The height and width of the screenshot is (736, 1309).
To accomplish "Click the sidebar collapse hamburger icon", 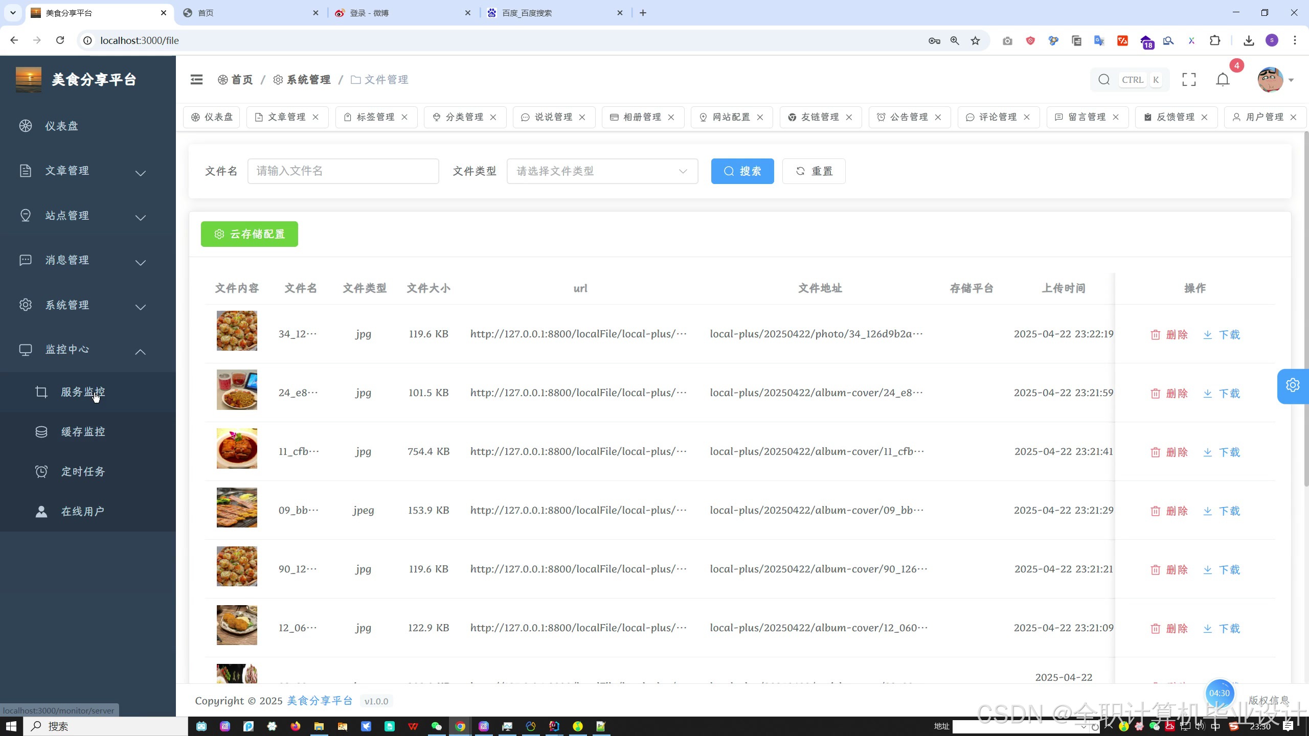I will coord(196,79).
